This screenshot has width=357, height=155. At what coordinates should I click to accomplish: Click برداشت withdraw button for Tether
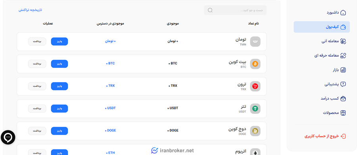37,108
